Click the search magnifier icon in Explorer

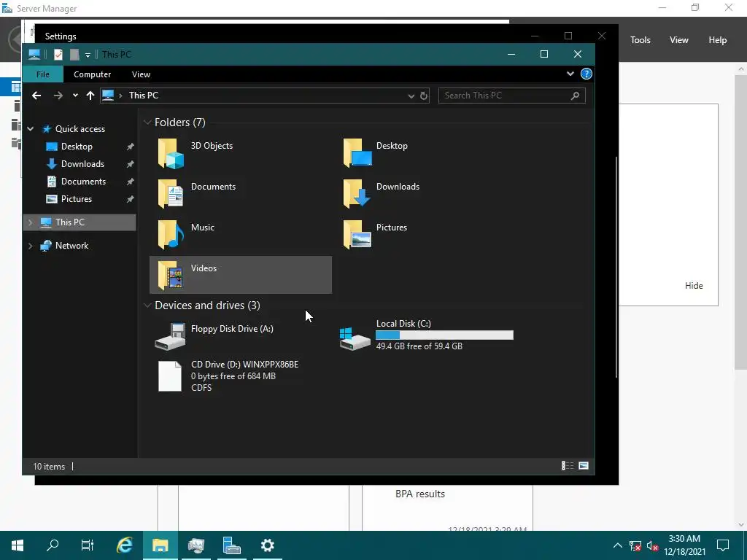pyautogui.click(x=576, y=96)
